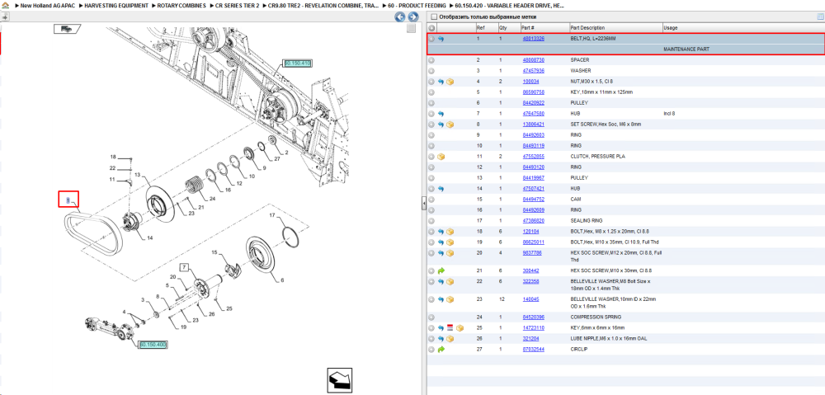Click the gray square button above the diagram

coord(412,28)
